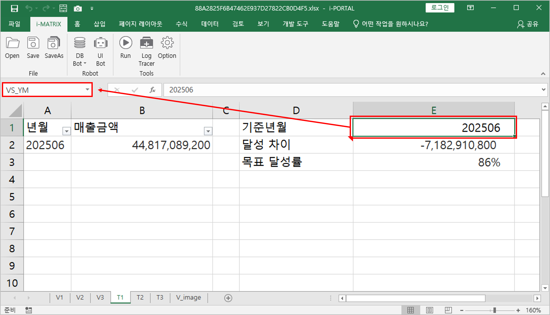Switch to Page Layout view in status bar

(429, 310)
